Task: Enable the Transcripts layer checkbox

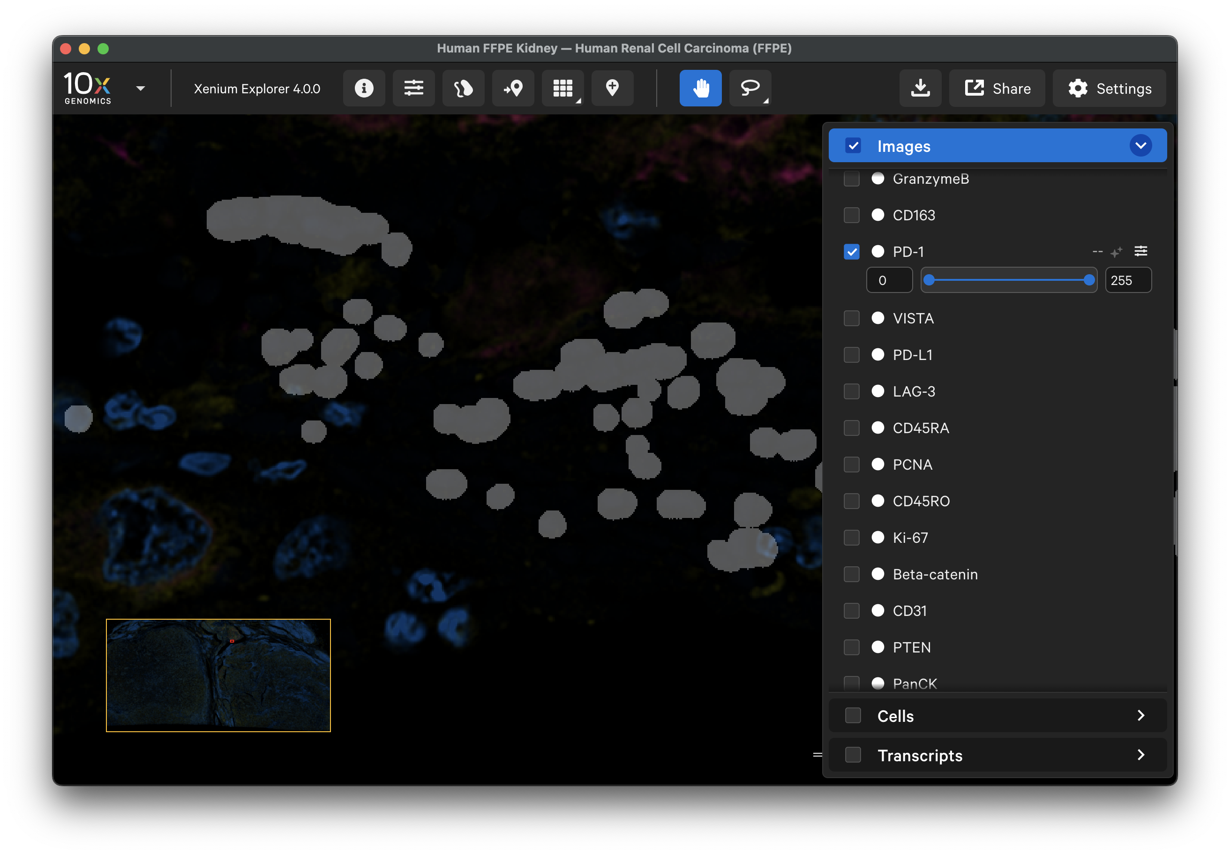Action: point(854,755)
